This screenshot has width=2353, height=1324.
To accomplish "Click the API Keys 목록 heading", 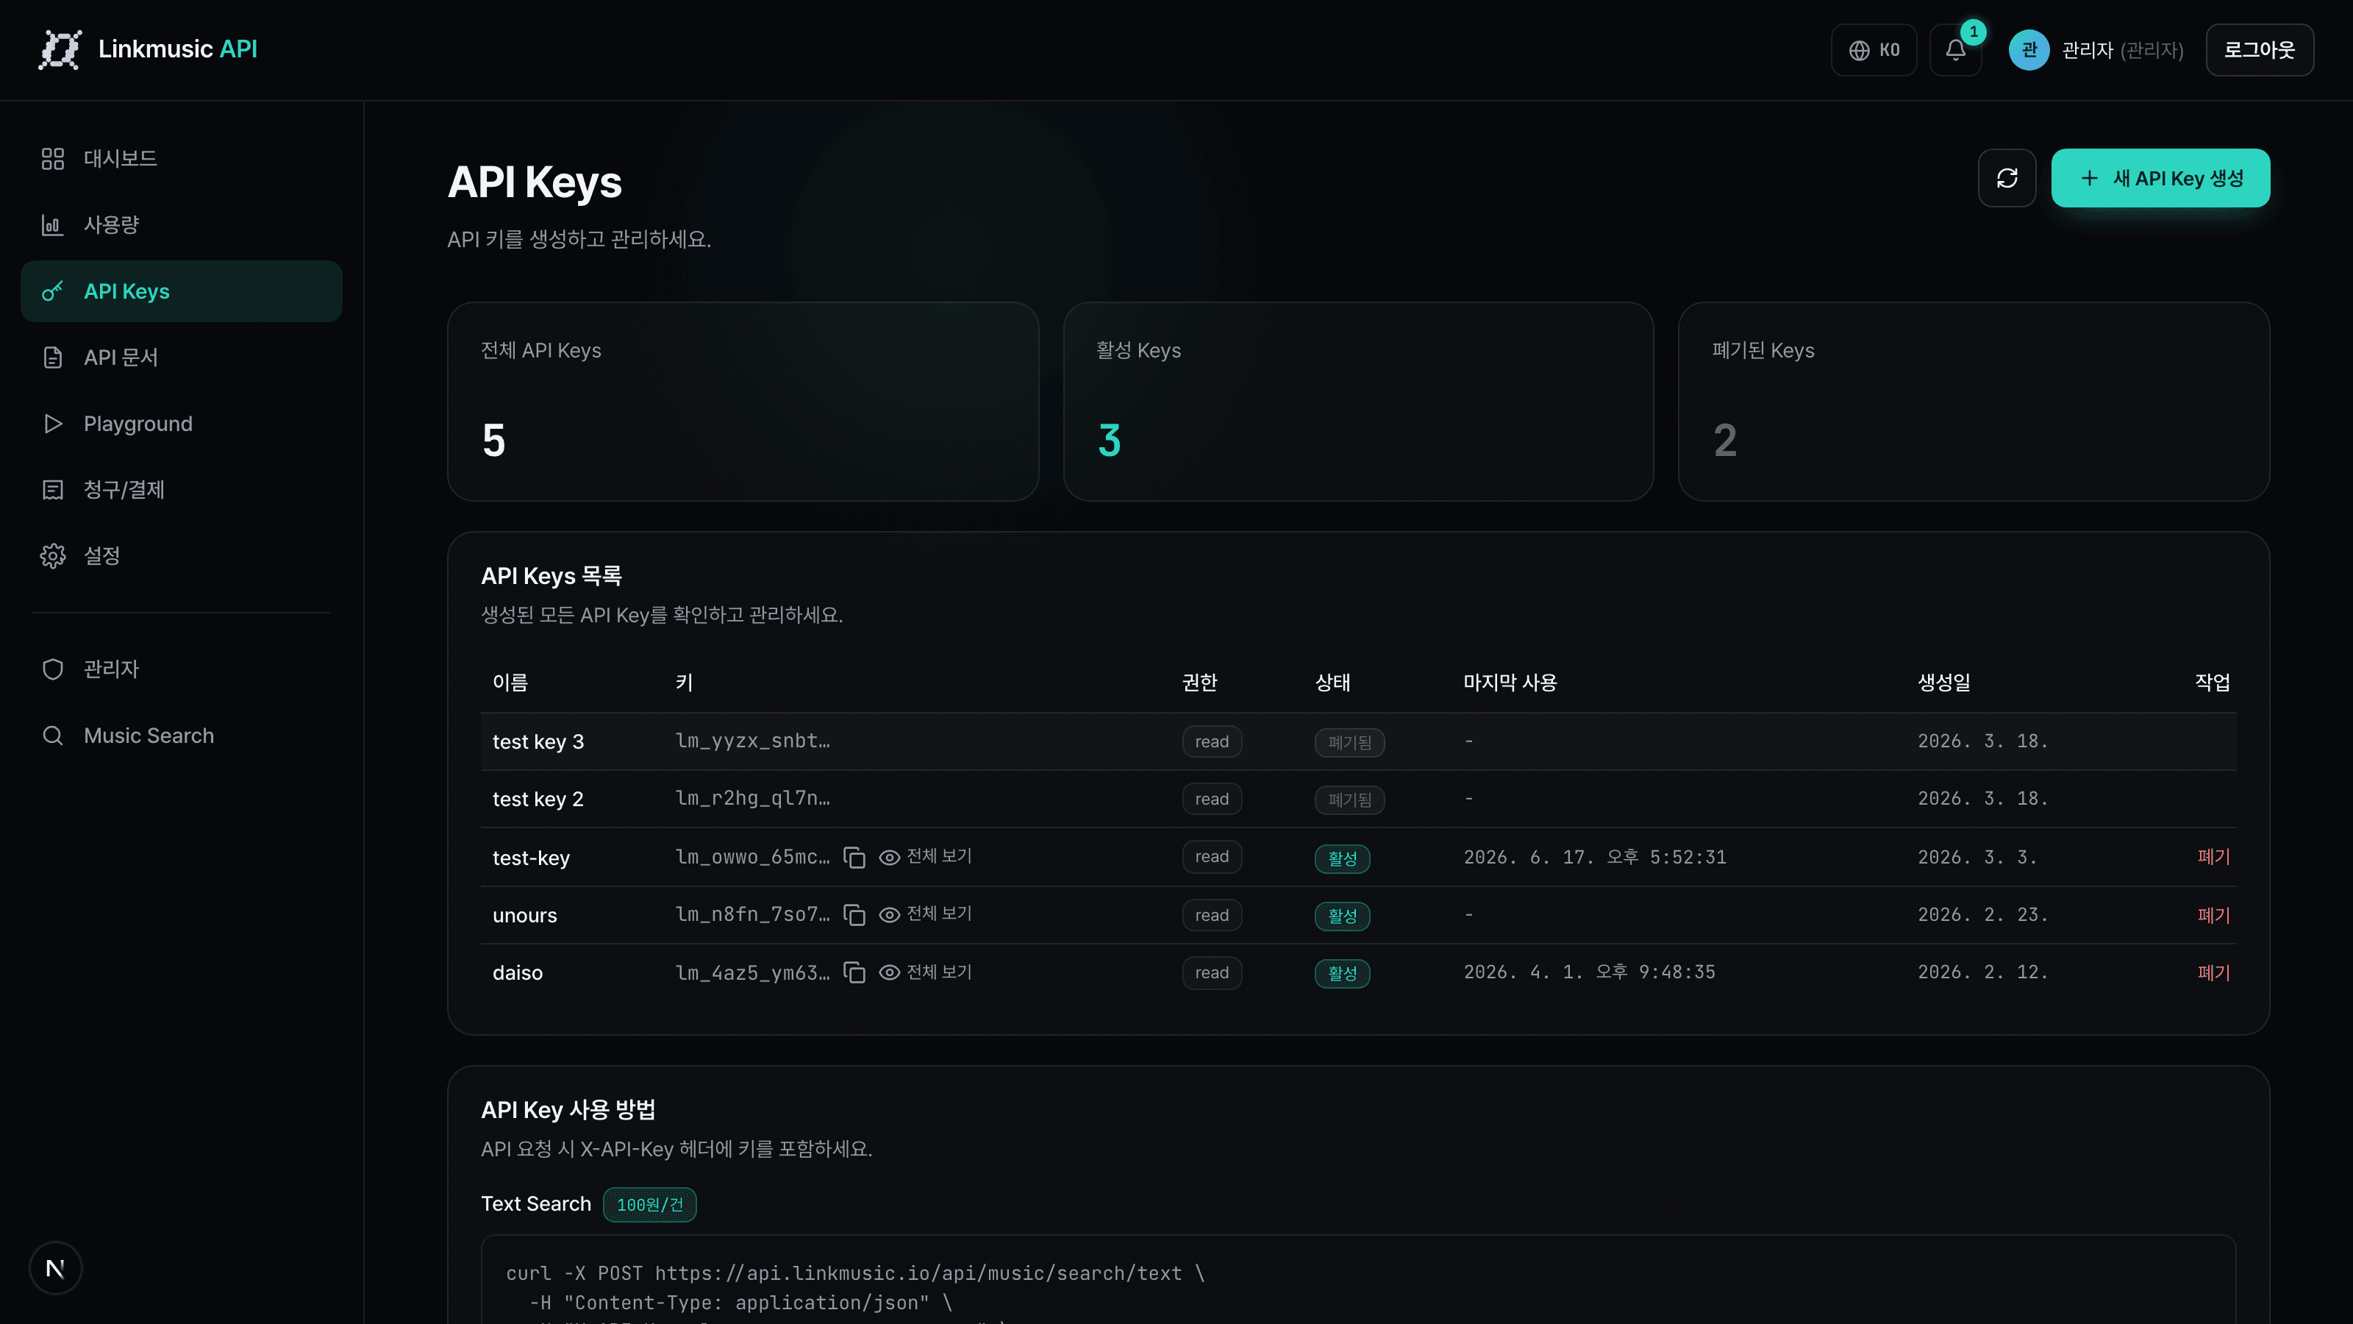I will 551,576.
